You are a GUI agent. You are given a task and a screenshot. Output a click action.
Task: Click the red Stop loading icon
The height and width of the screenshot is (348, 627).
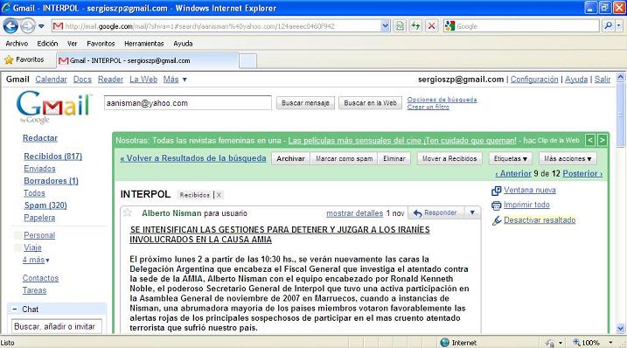(x=431, y=26)
